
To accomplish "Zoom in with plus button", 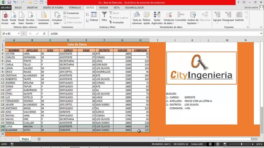I will 253,144.
